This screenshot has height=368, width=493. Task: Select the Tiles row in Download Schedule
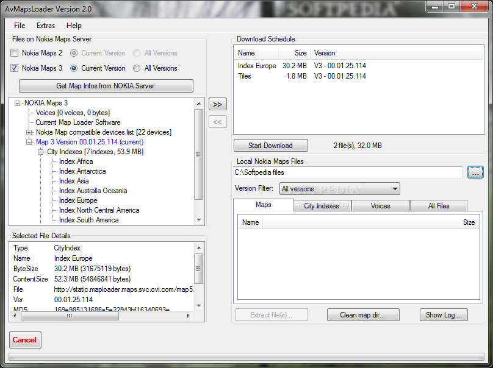pyautogui.click(x=358, y=76)
